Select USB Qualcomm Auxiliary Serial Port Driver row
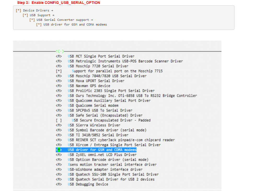This screenshot has height=191, width=258. click(x=103, y=101)
